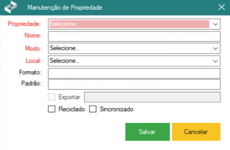
Task: Click the Nome text field
Action: (x=134, y=36)
